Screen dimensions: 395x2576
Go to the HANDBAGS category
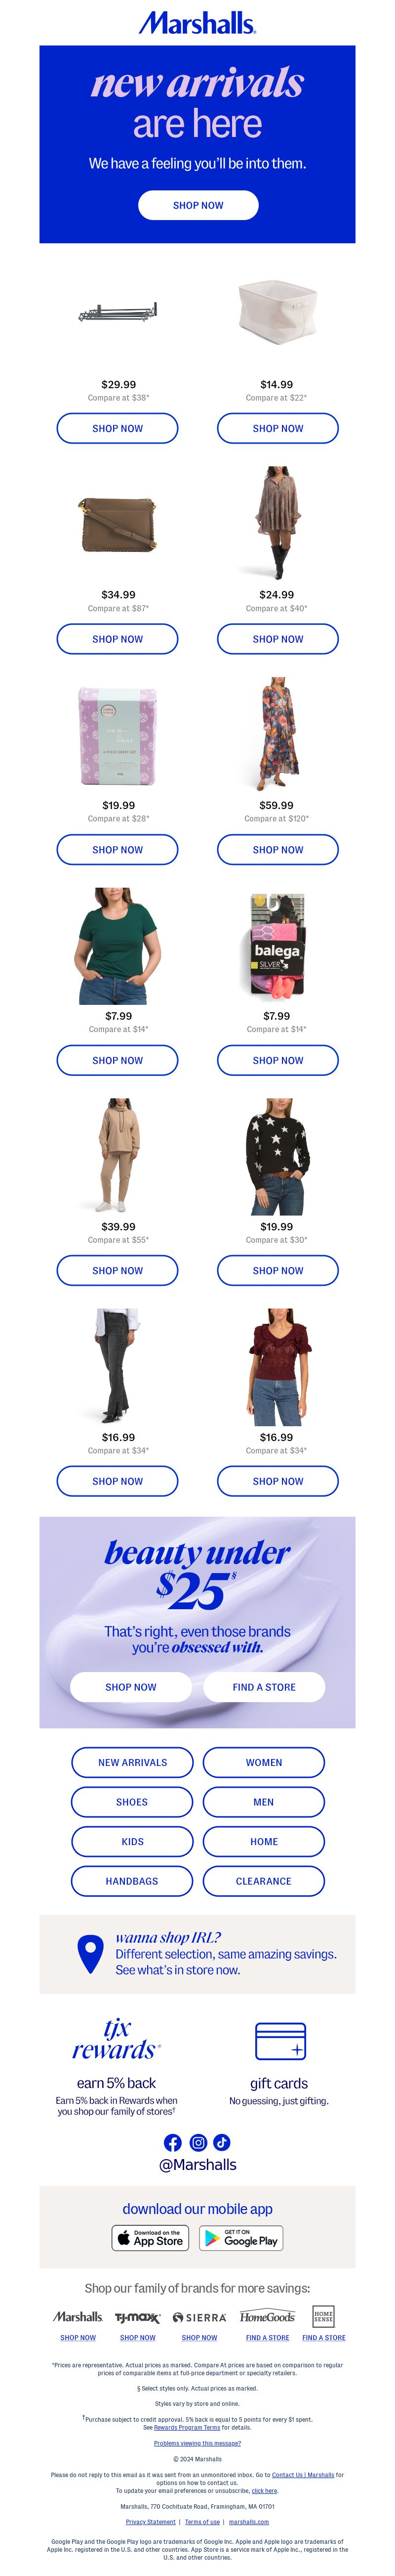pos(133,1881)
